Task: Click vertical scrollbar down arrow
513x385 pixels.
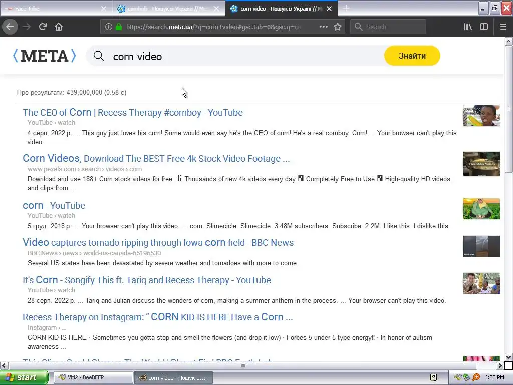Action: point(508,357)
